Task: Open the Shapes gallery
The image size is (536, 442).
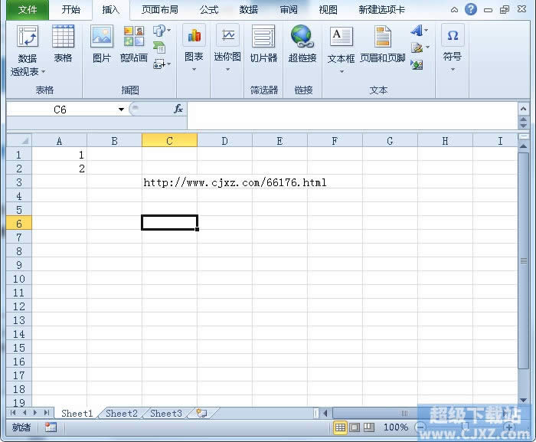Action: 162,31
